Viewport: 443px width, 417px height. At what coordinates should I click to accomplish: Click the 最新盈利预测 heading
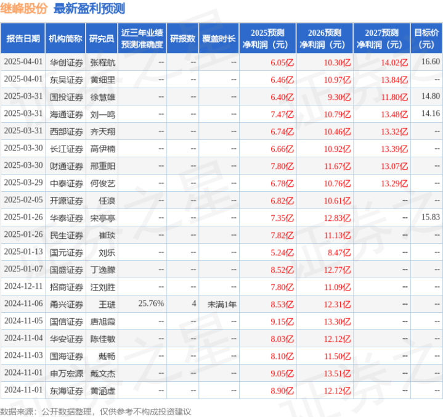(x=89, y=9)
